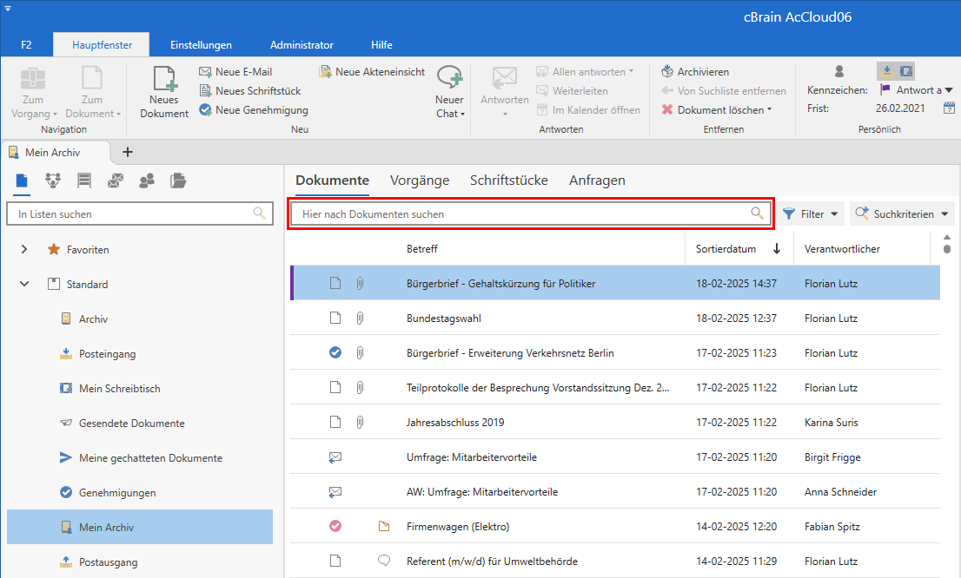961x578 pixels.
Task: Toggle the Posteingang flag in Persönlich group
Action: tap(885, 71)
